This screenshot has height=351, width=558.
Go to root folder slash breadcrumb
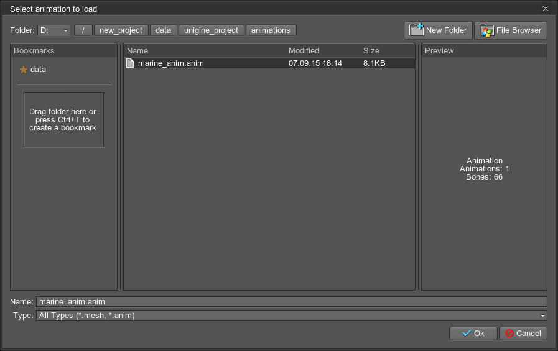83,30
